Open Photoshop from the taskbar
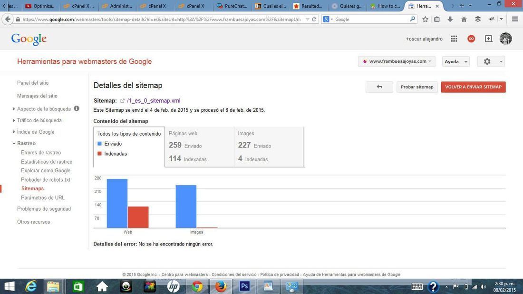This screenshot has width=523, height=294. pyautogui.click(x=244, y=286)
